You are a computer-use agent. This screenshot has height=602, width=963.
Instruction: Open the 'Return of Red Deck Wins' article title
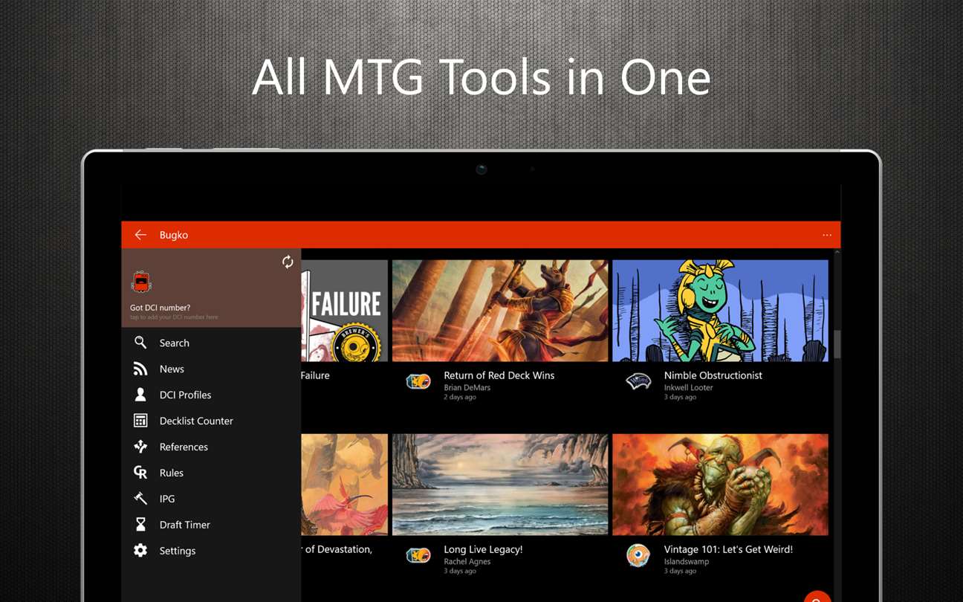pos(499,375)
